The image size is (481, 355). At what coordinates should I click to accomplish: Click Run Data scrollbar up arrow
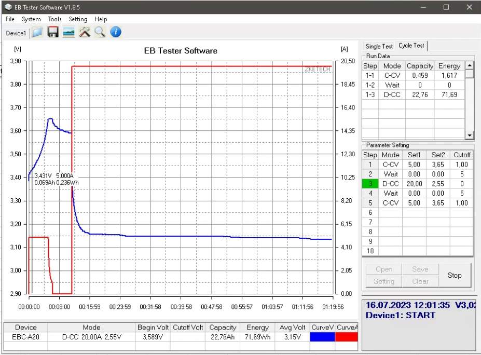pos(470,65)
